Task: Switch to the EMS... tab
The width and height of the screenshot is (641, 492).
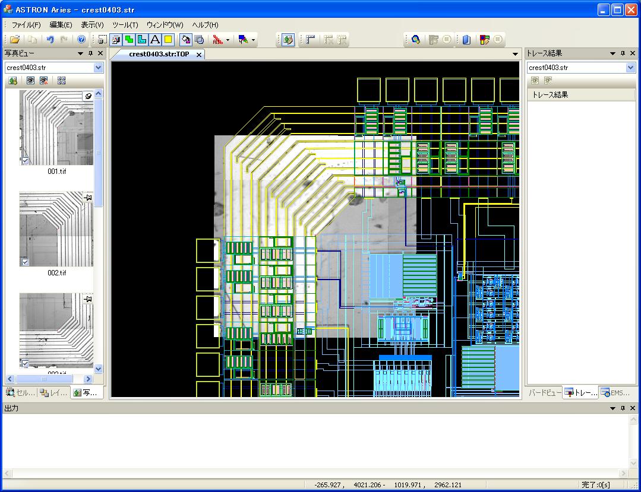Action: coord(615,393)
